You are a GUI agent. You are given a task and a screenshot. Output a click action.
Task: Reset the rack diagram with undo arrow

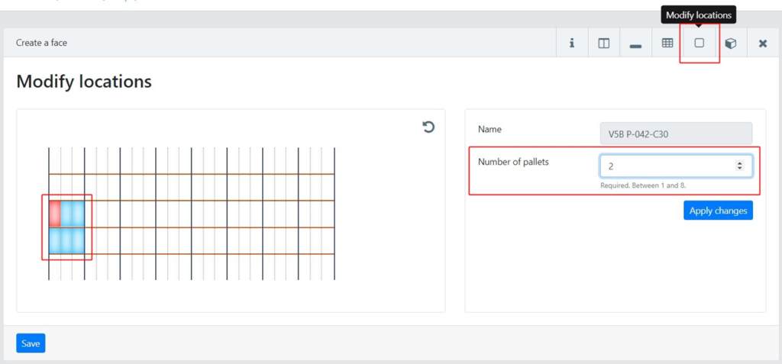pos(428,127)
